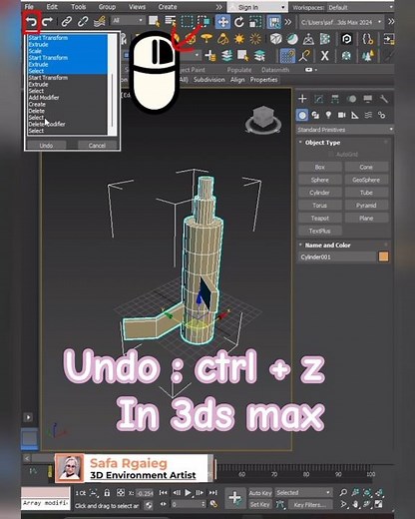Viewport: 415px width, 519px height.
Task: Select the Lights category icon
Action: coord(328,115)
